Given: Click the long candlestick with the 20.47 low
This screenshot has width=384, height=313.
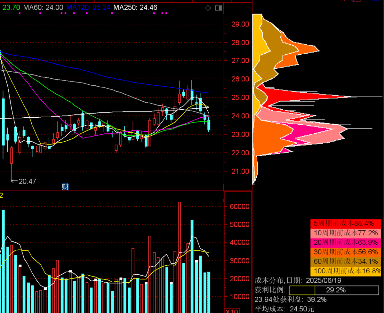Looking at the screenshot, I should (12, 163).
